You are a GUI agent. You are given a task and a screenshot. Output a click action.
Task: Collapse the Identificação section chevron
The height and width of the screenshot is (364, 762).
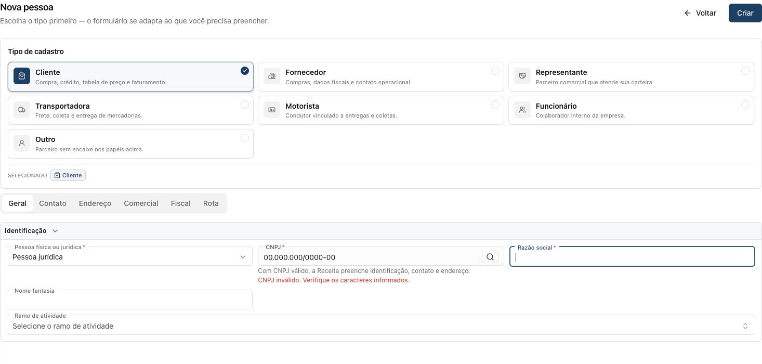coord(55,231)
